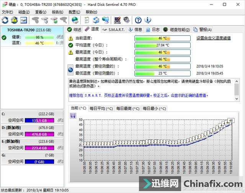Click green check icon beside 平均温度
This screenshot has height=193, width=245.
coord(70,45)
